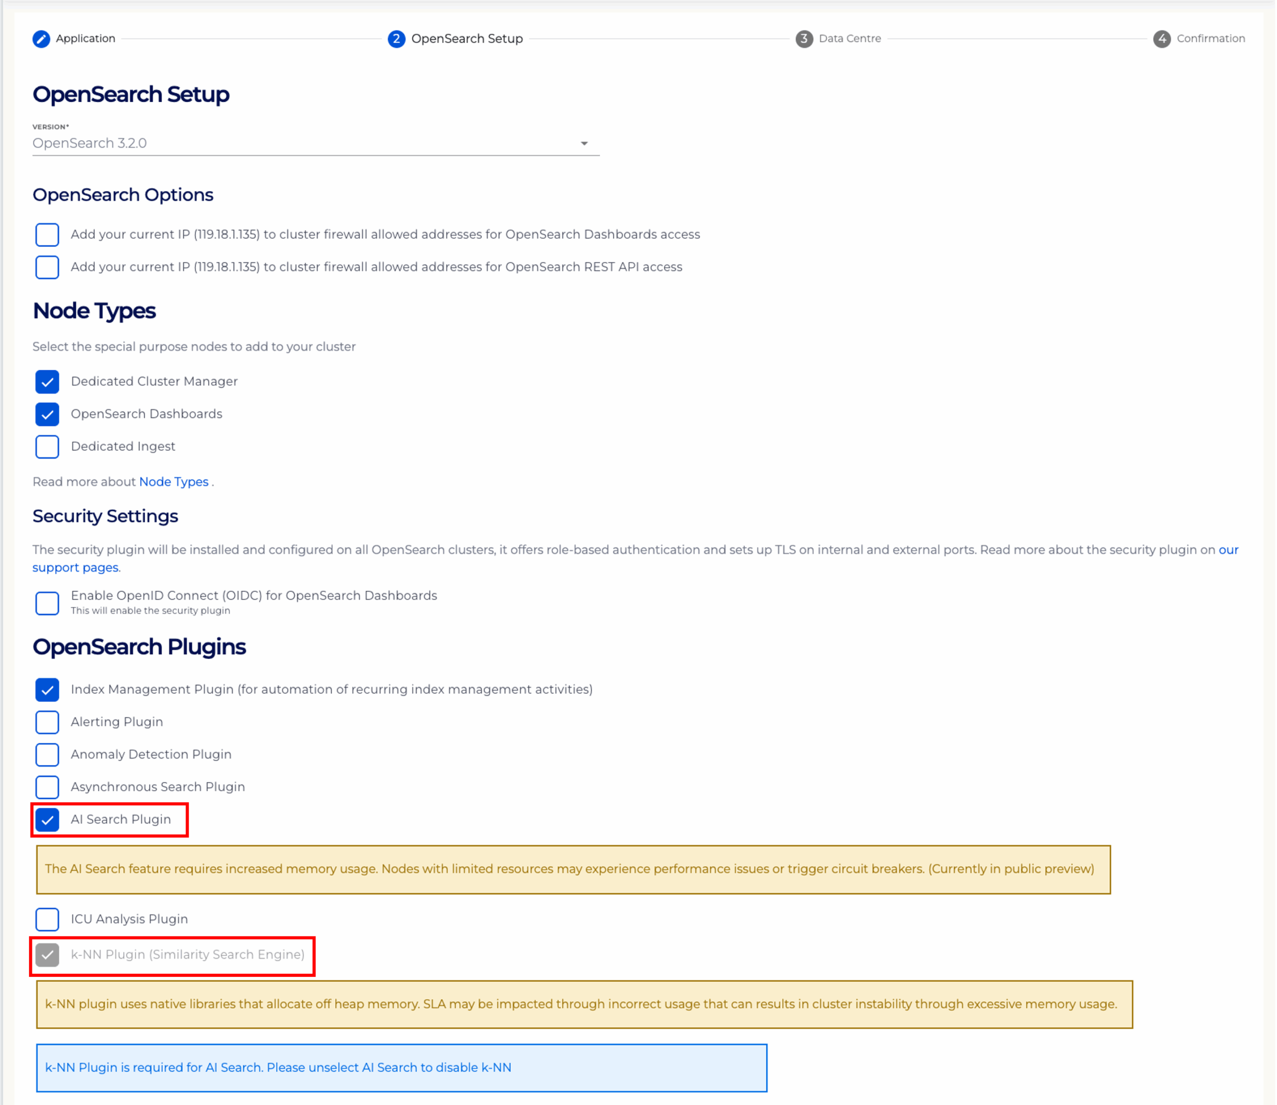Screen dimensions: 1277x1105
Task: Enable the Asynchronous Search Plugin
Action: coord(47,787)
